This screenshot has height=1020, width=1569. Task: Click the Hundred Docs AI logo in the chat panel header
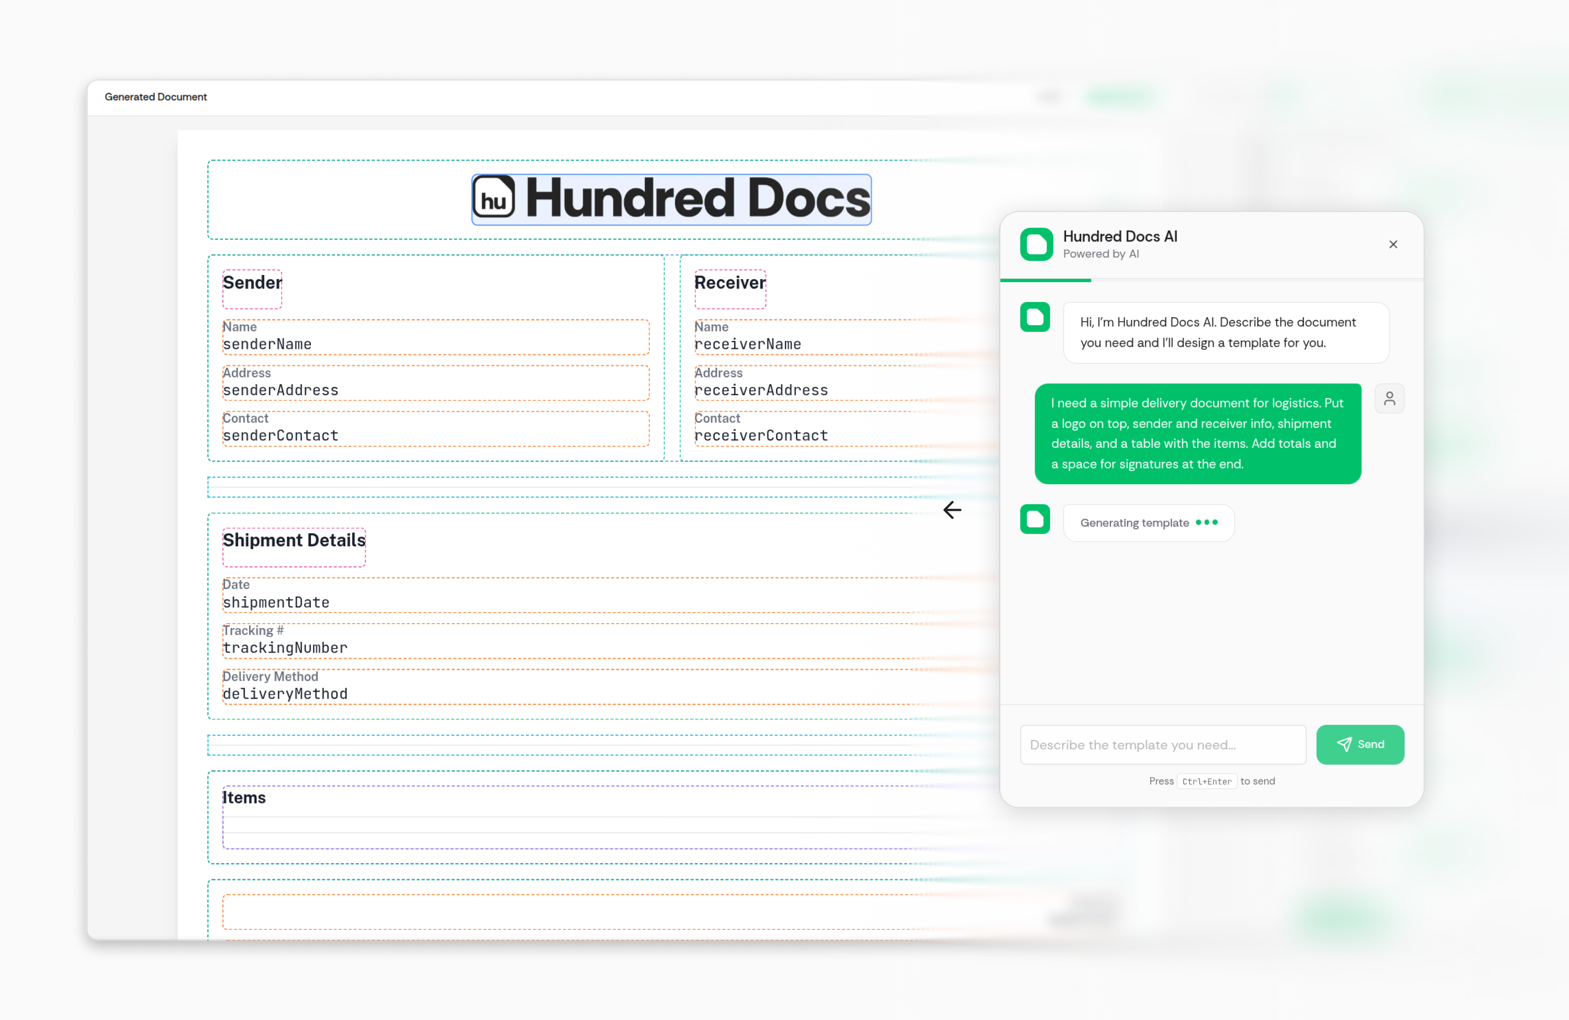[1036, 244]
